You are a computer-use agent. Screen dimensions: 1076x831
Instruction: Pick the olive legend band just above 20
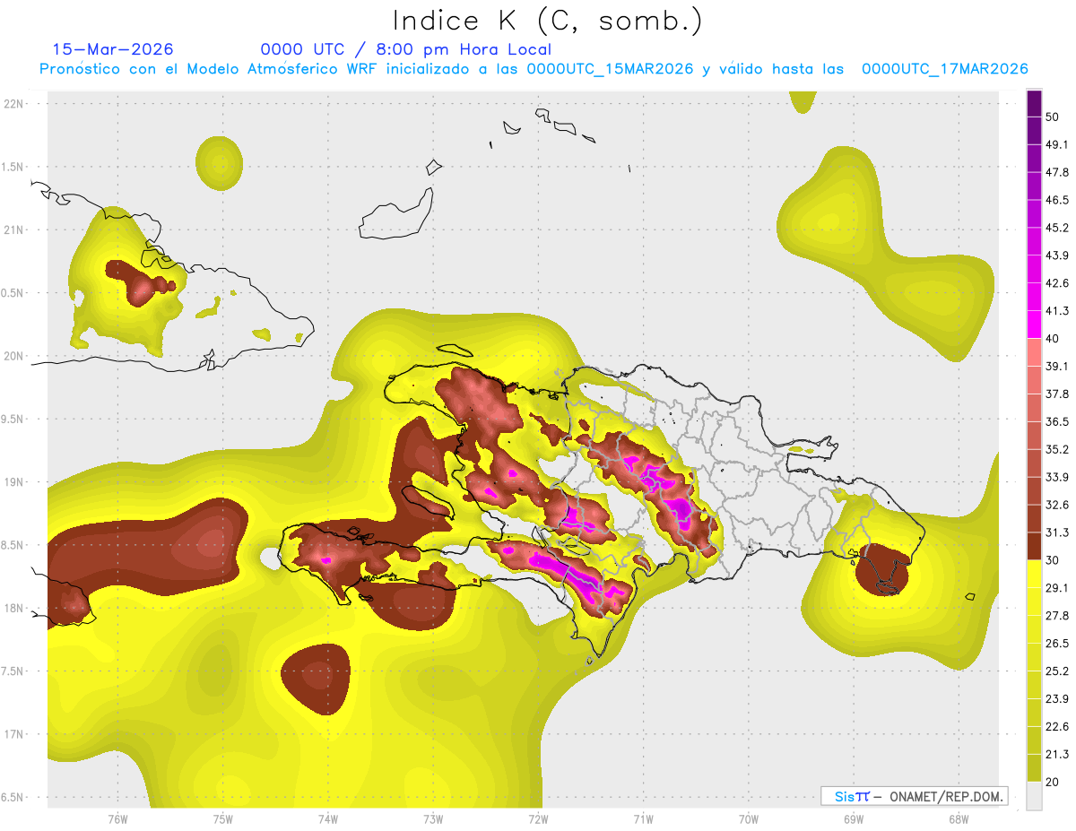coord(1034,768)
